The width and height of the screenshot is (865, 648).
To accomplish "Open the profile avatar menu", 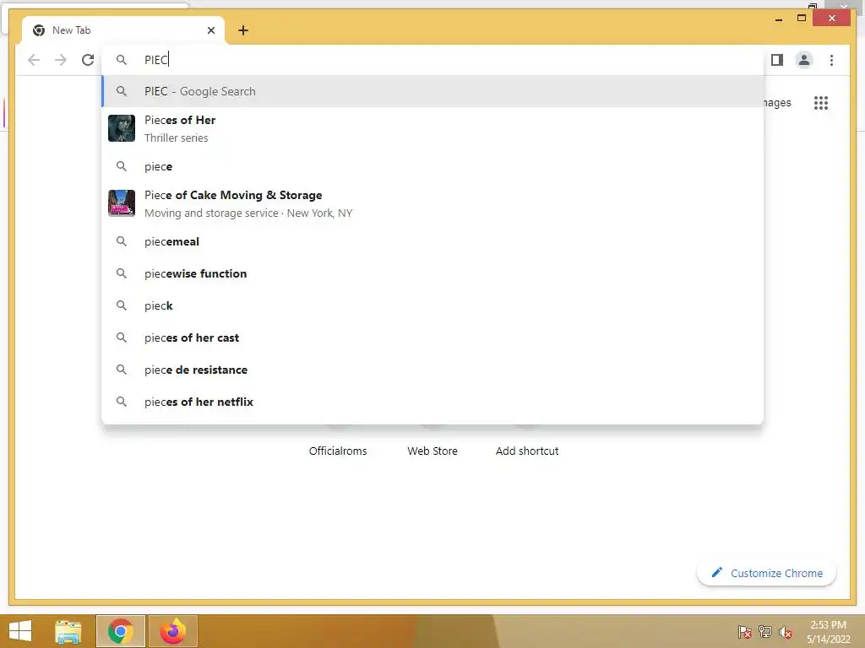I will [x=804, y=60].
